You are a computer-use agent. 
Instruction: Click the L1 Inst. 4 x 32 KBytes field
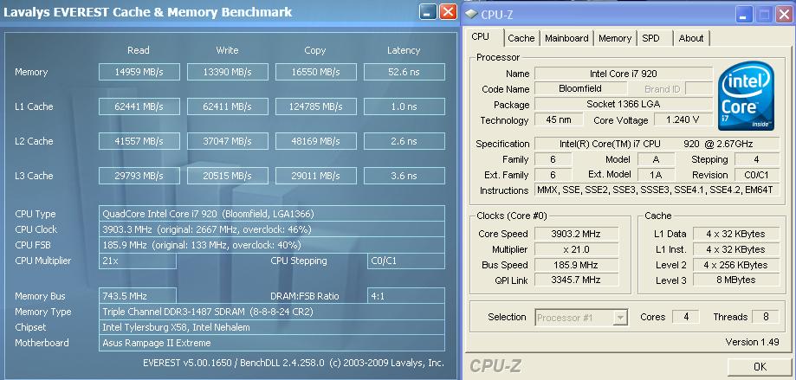736,249
